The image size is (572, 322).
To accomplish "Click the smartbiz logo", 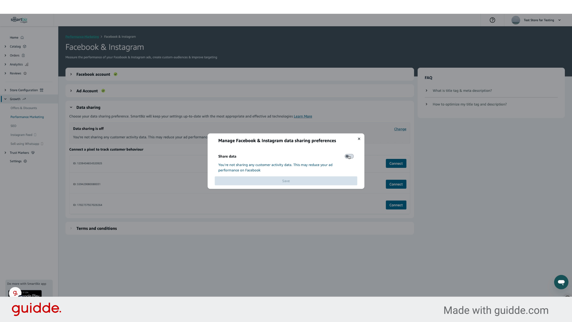I will point(19,20).
